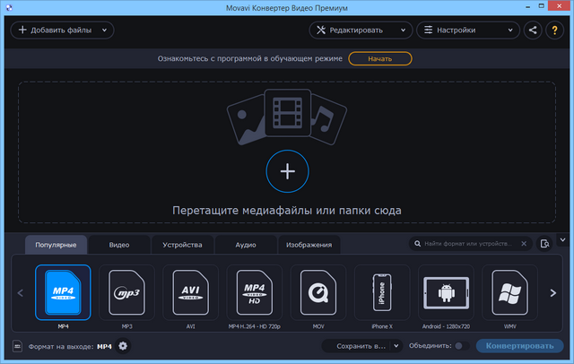Click the share icon in top toolbar
Viewport: 574px width, 364px height.
point(534,30)
